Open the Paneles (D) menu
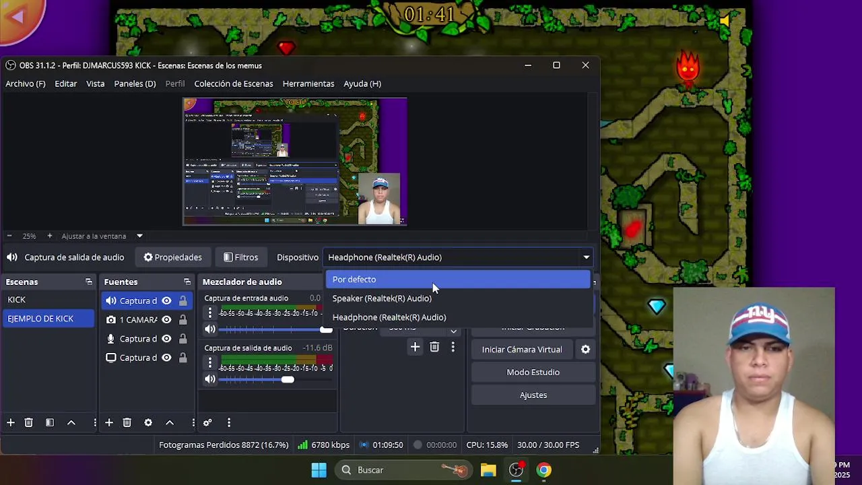The image size is (862, 485). click(135, 84)
